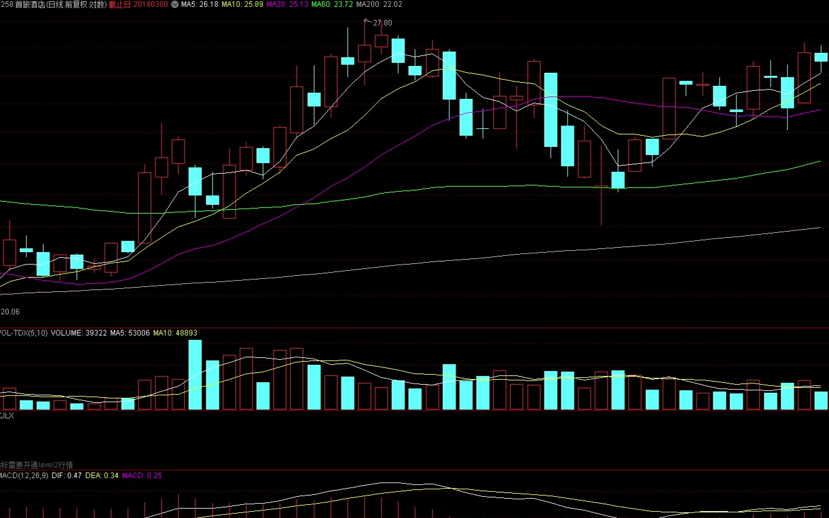The width and height of the screenshot is (829, 518).
Task: Click the level2行情 activation notice
Action: [37, 464]
